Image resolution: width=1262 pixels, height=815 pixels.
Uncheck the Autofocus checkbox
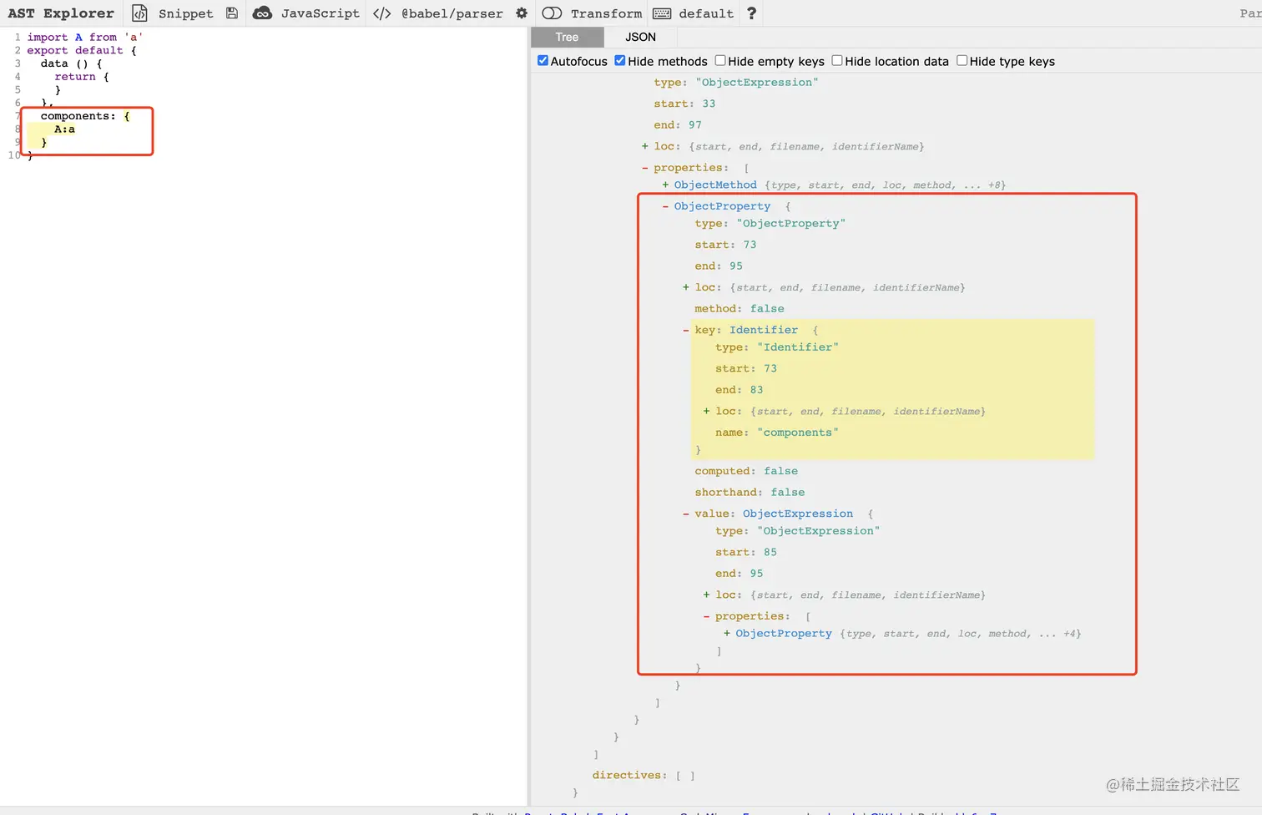tap(543, 61)
